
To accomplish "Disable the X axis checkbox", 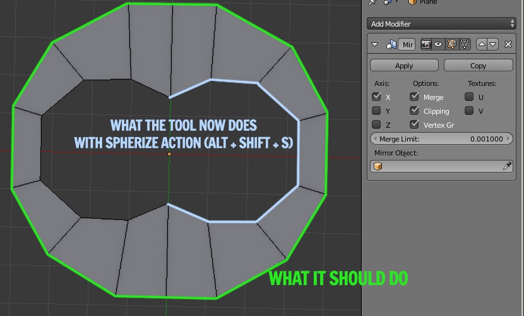I will pyautogui.click(x=376, y=97).
